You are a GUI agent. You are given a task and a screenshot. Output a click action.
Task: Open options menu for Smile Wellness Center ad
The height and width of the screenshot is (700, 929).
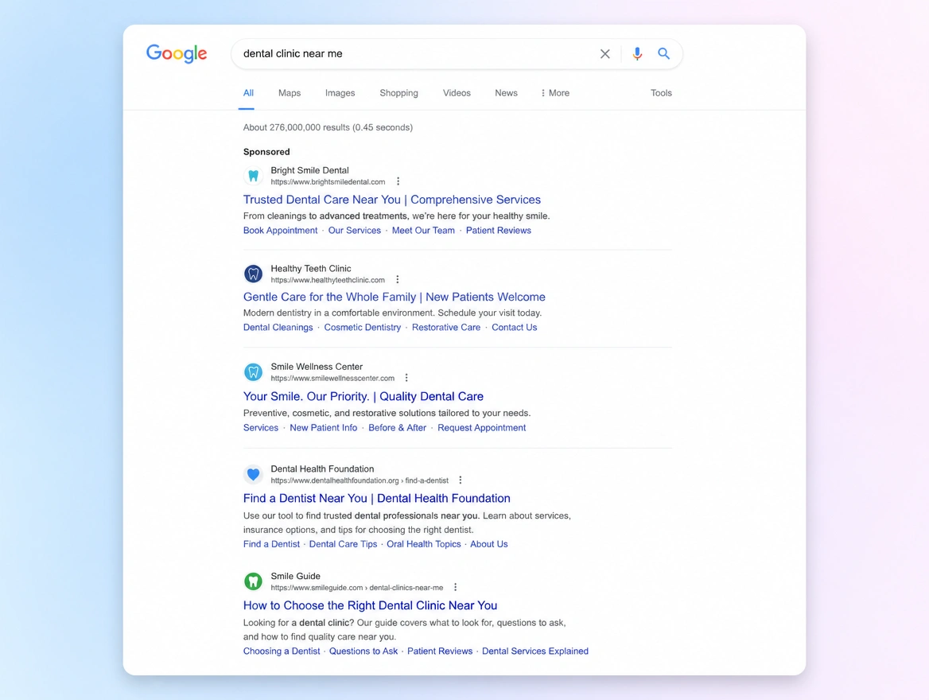[x=406, y=378]
